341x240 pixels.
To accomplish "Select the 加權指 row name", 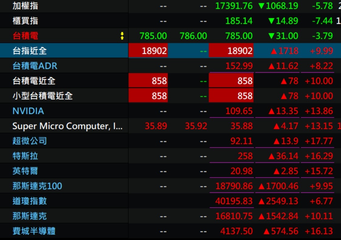I will 25,6.
